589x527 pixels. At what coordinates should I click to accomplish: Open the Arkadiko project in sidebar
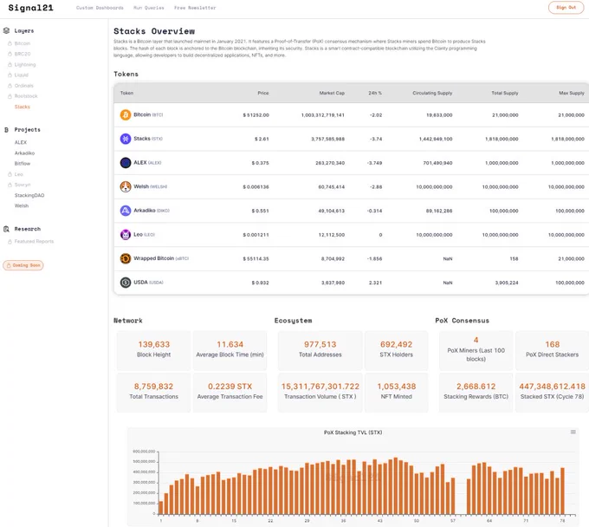[24, 153]
